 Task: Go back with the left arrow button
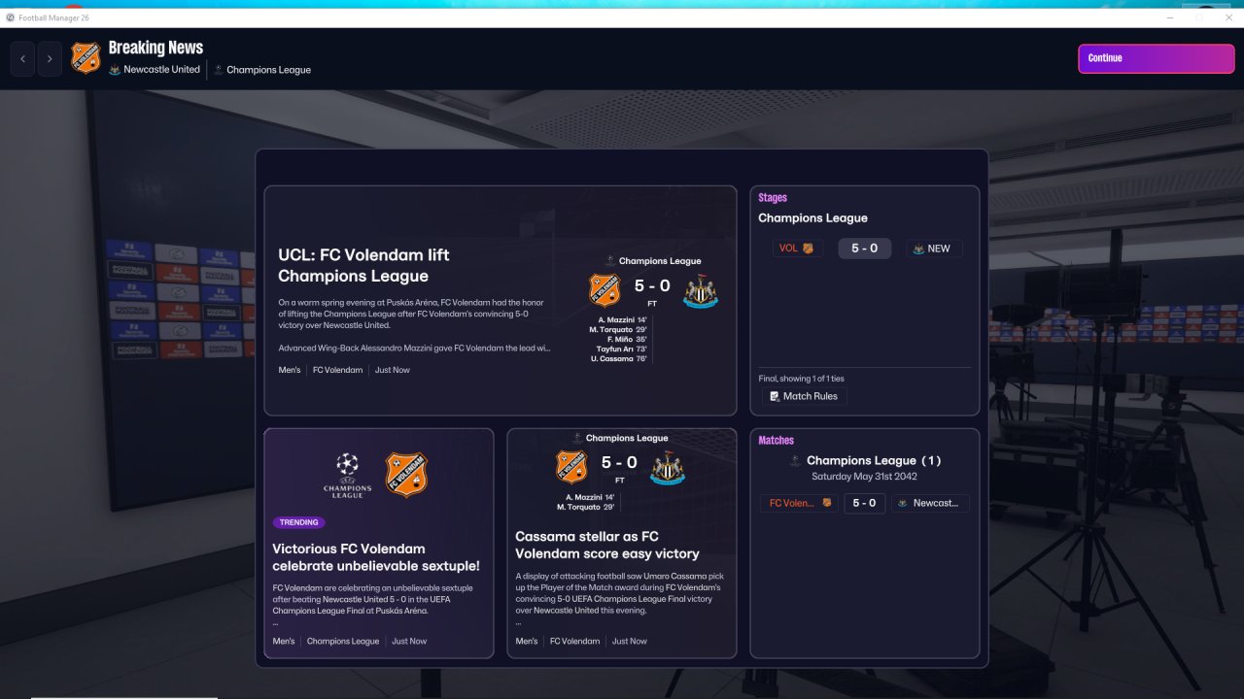click(22, 59)
